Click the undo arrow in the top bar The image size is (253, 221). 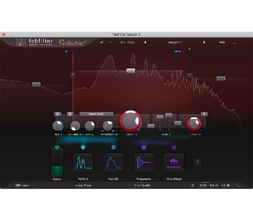point(102,42)
